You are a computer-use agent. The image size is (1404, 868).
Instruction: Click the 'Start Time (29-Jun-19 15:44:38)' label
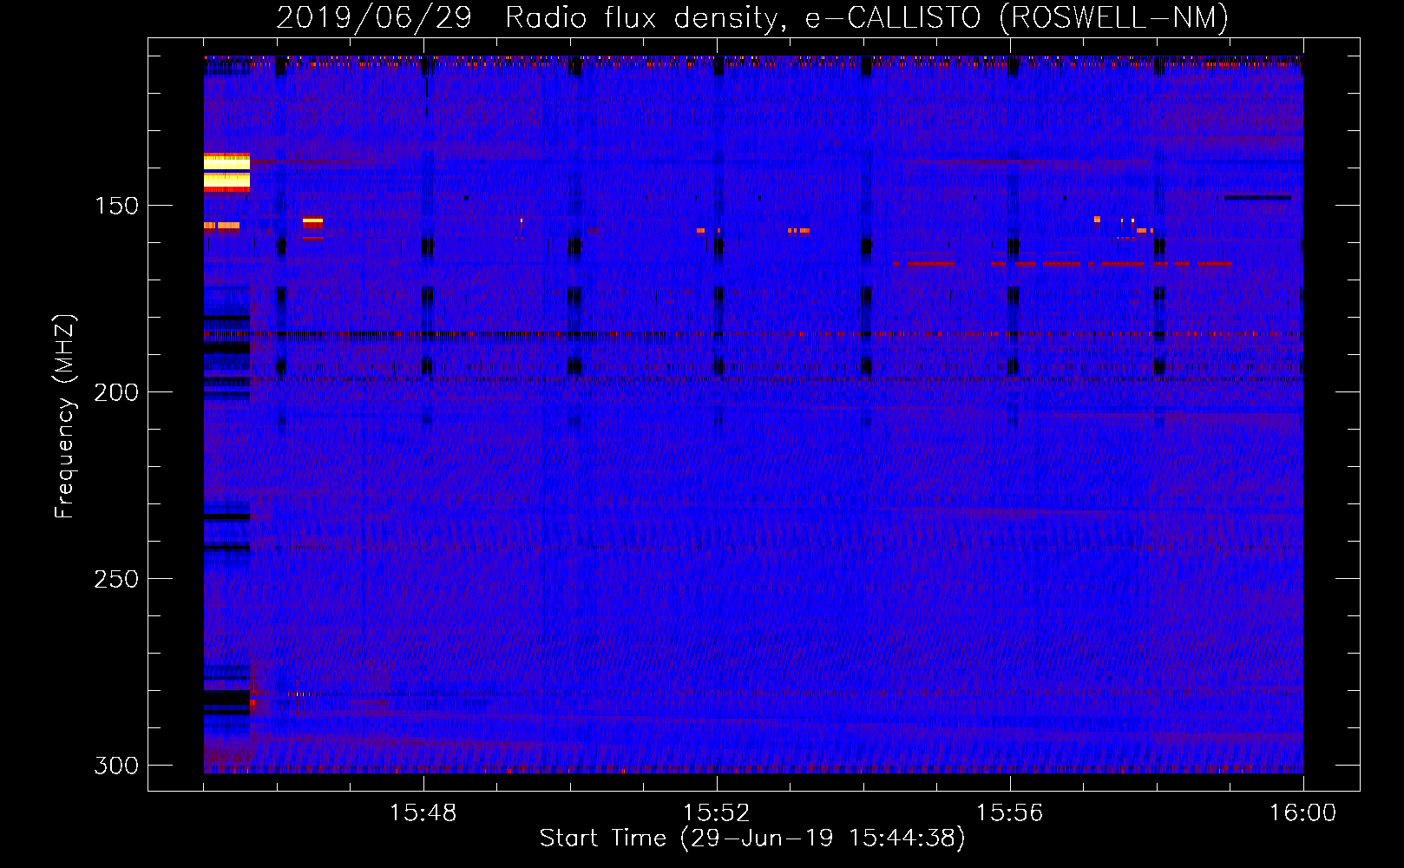click(752, 838)
